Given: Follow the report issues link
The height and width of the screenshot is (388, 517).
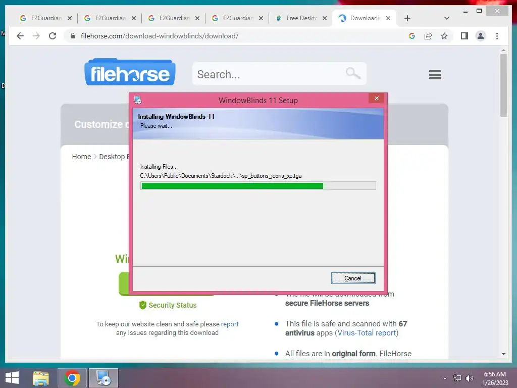Looking at the screenshot, I should pyautogui.click(x=230, y=324).
